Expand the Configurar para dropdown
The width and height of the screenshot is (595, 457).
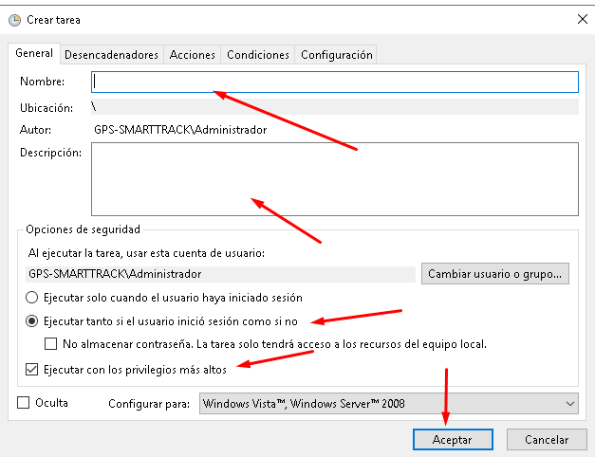pos(388,404)
